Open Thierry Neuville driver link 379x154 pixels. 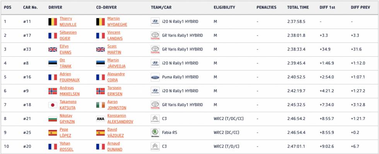coord(68,22)
